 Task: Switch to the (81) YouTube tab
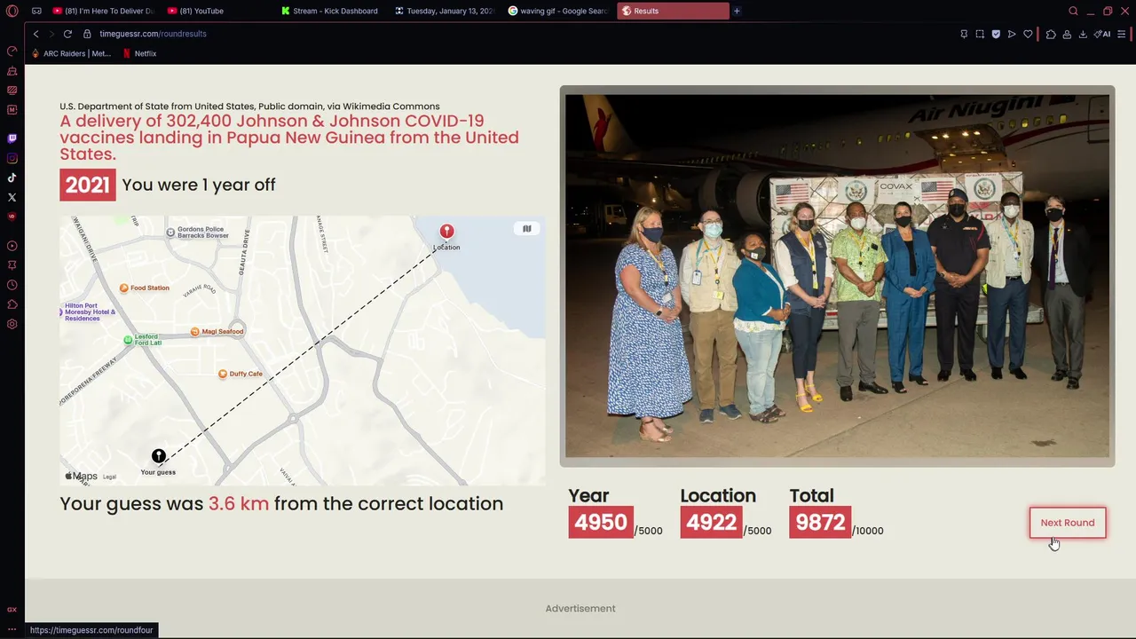point(217,11)
